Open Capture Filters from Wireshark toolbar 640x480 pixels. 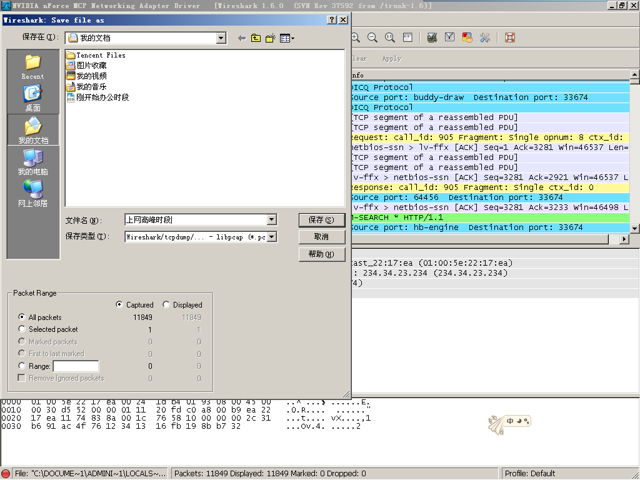click(432, 38)
